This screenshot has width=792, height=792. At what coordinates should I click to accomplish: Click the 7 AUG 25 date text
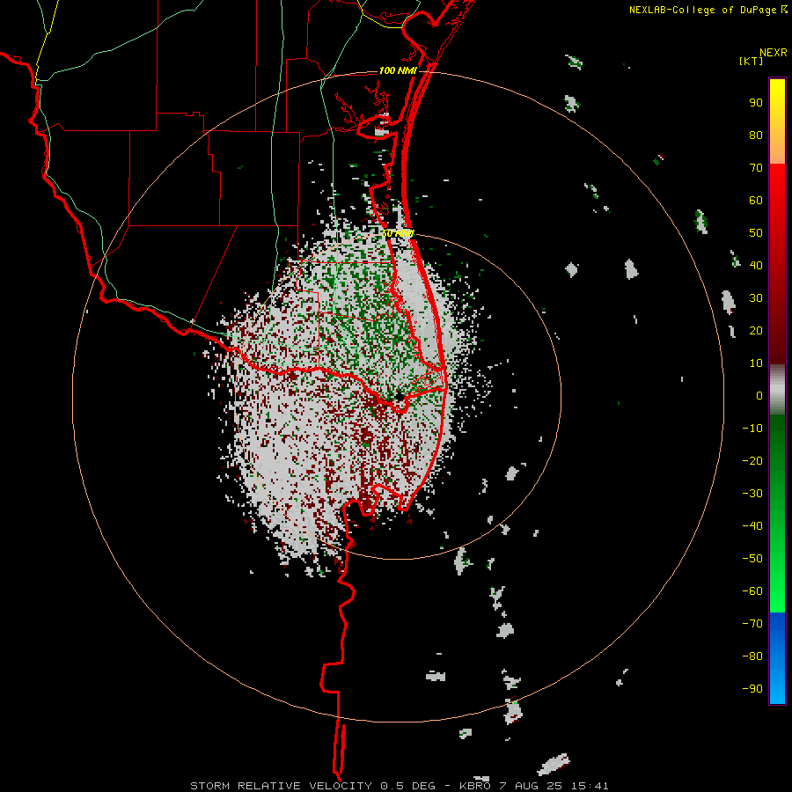pyautogui.click(x=531, y=786)
